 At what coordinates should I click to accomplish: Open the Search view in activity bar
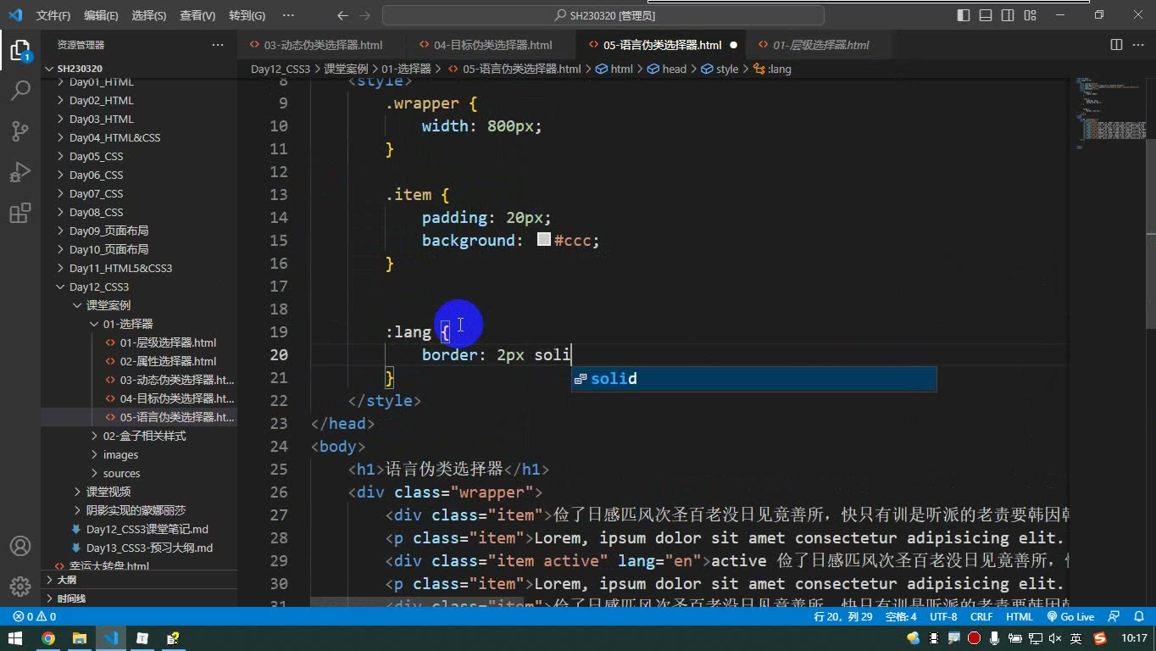tap(20, 90)
